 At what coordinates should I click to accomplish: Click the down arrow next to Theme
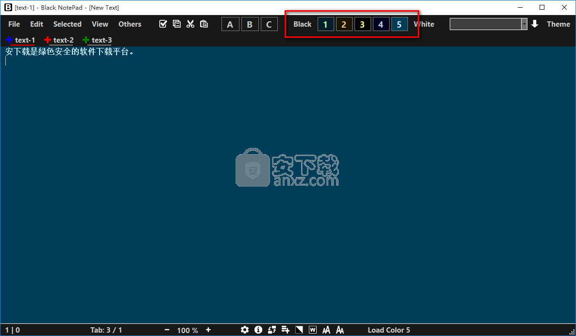click(535, 24)
